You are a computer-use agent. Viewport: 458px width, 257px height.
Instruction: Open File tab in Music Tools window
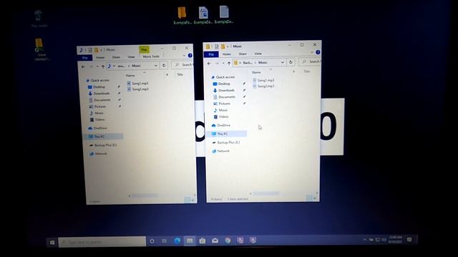click(85, 58)
